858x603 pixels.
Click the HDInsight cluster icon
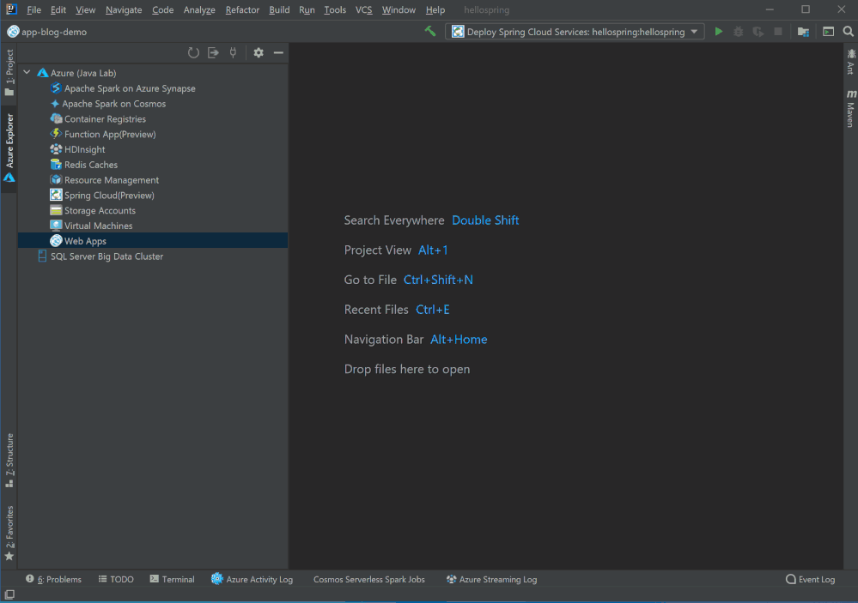click(x=56, y=149)
